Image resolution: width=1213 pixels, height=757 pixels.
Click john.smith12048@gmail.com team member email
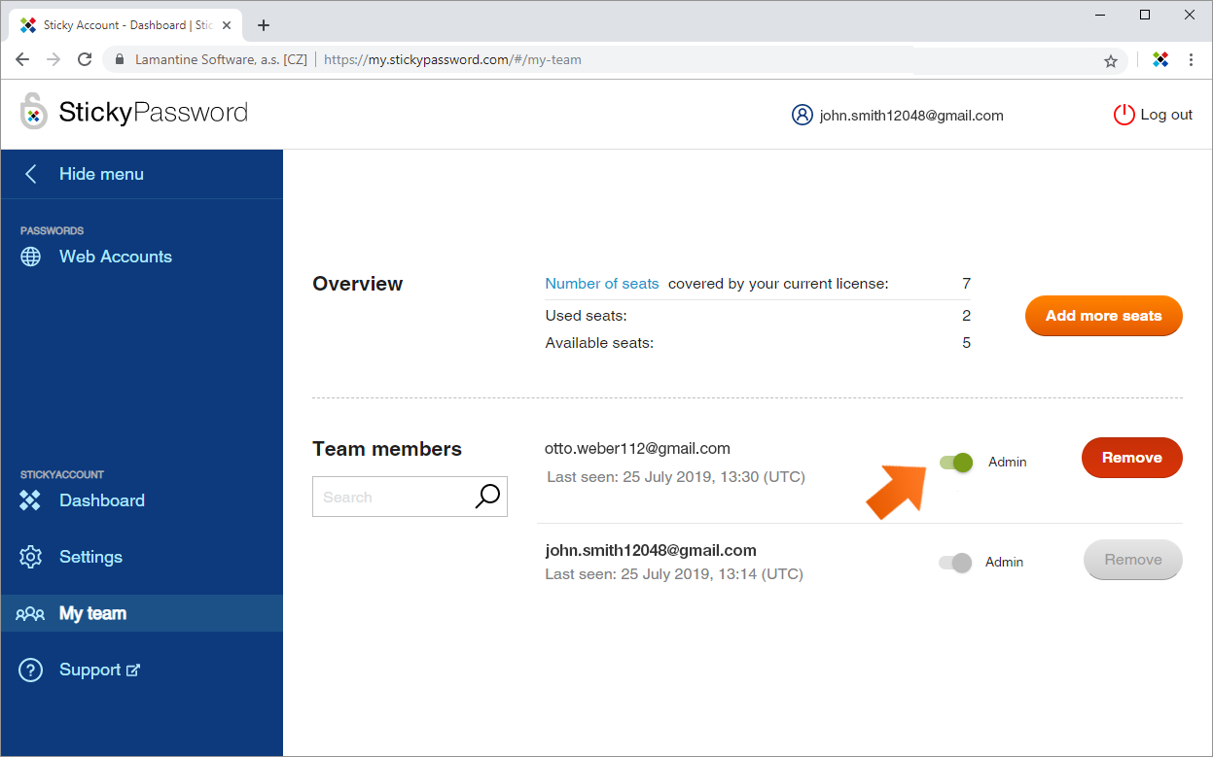pyautogui.click(x=651, y=551)
